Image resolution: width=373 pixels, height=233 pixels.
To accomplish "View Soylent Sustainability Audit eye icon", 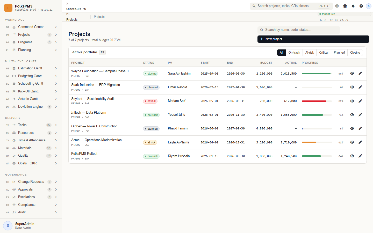I will (352, 101).
